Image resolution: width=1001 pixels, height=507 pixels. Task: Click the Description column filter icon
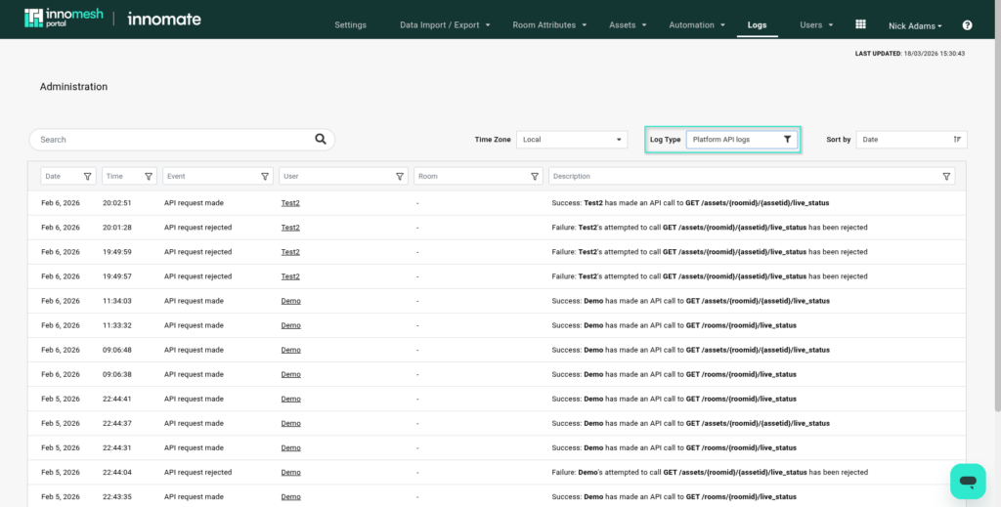click(x=946, y=177)
